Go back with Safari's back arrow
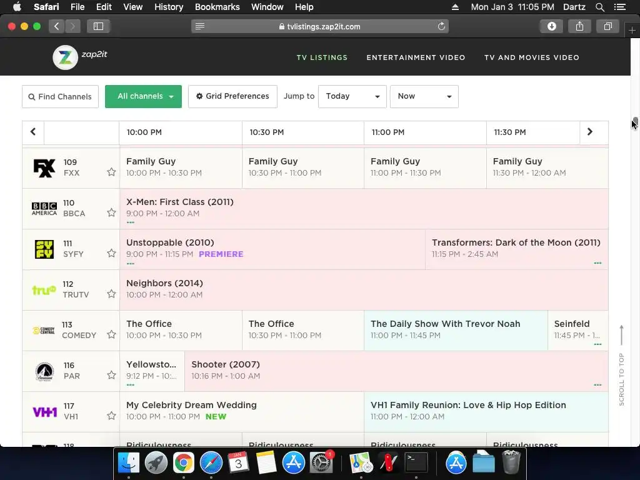Image resolution: width=640 pixels, height=480 pixels. coord(57,26)
